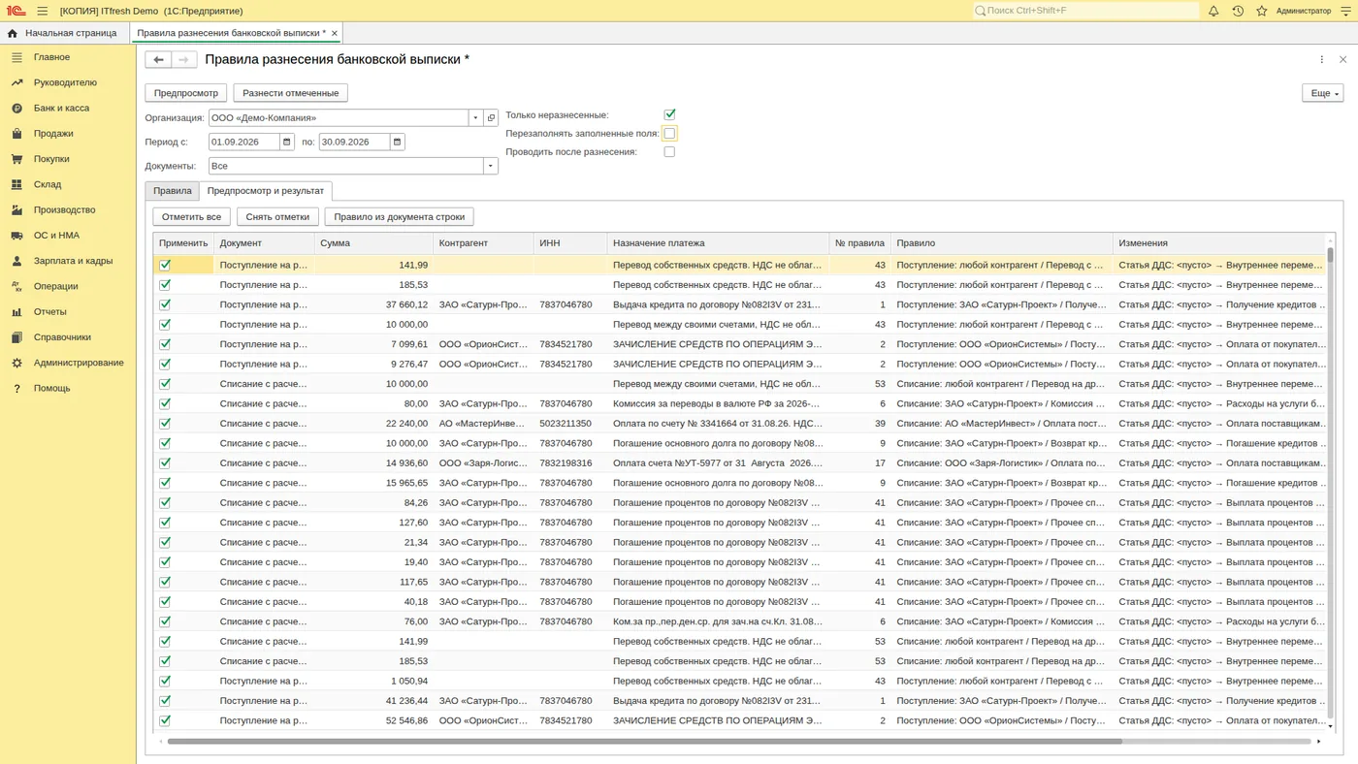Switch to the Правила tab

[173, 191]
